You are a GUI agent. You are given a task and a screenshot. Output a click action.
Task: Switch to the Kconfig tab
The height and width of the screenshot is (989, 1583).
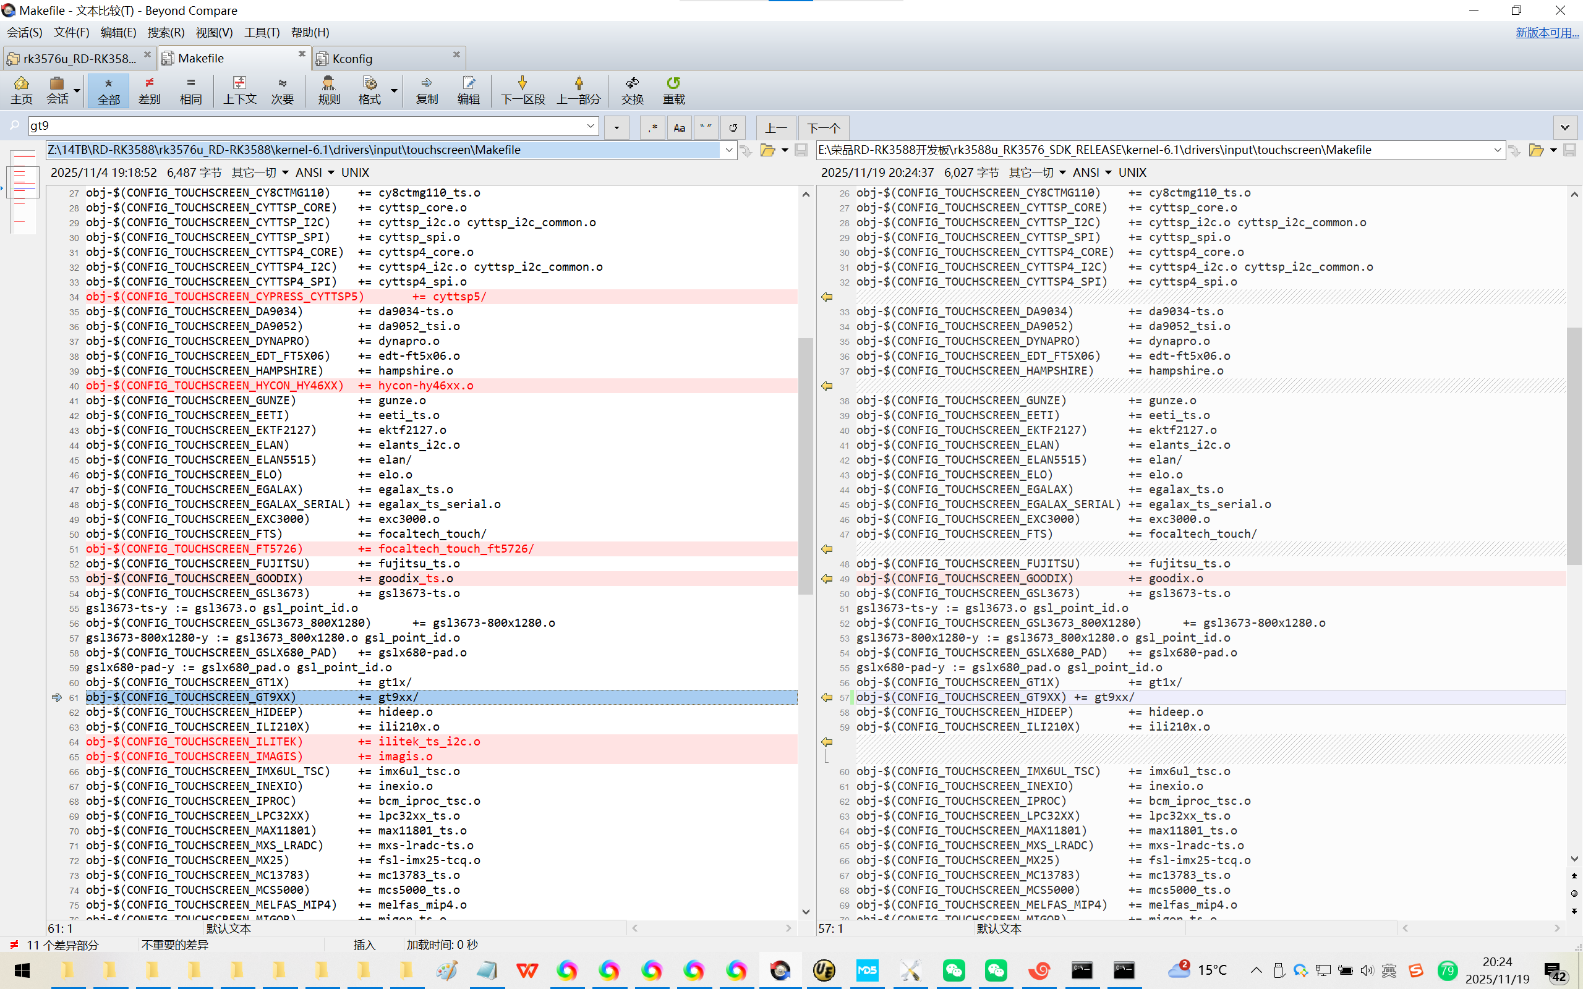[352, 59]
